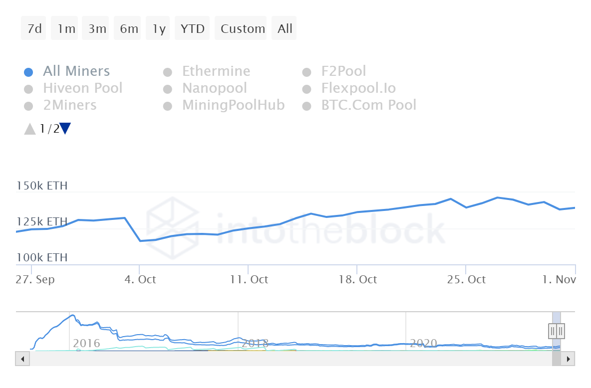
Task: Click the navigator range handle
Action: (557, 331)
